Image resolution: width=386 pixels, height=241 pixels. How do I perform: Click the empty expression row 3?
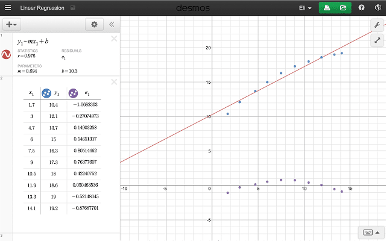[66, 237]
